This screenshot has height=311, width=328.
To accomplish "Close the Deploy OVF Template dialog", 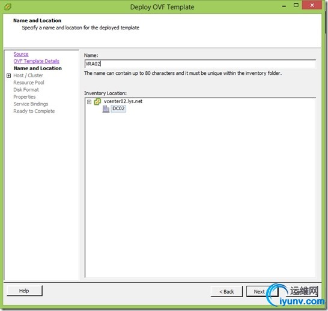I will pos(312,5).
